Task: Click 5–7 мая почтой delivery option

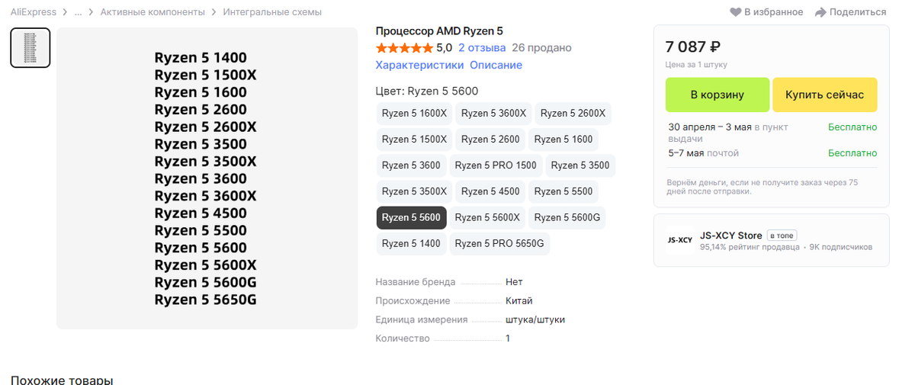Action: [704, 153]
